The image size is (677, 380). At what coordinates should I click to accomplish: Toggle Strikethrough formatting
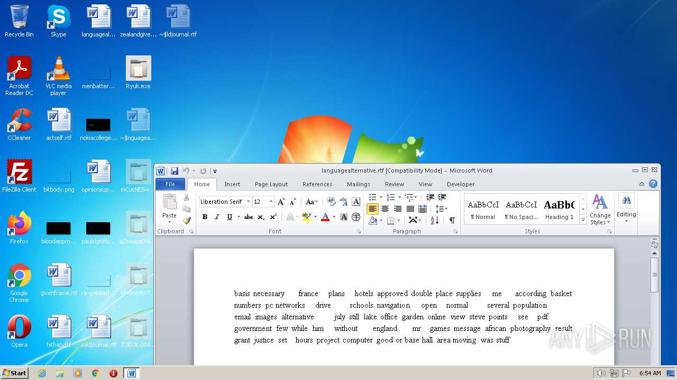pos(249,217)
